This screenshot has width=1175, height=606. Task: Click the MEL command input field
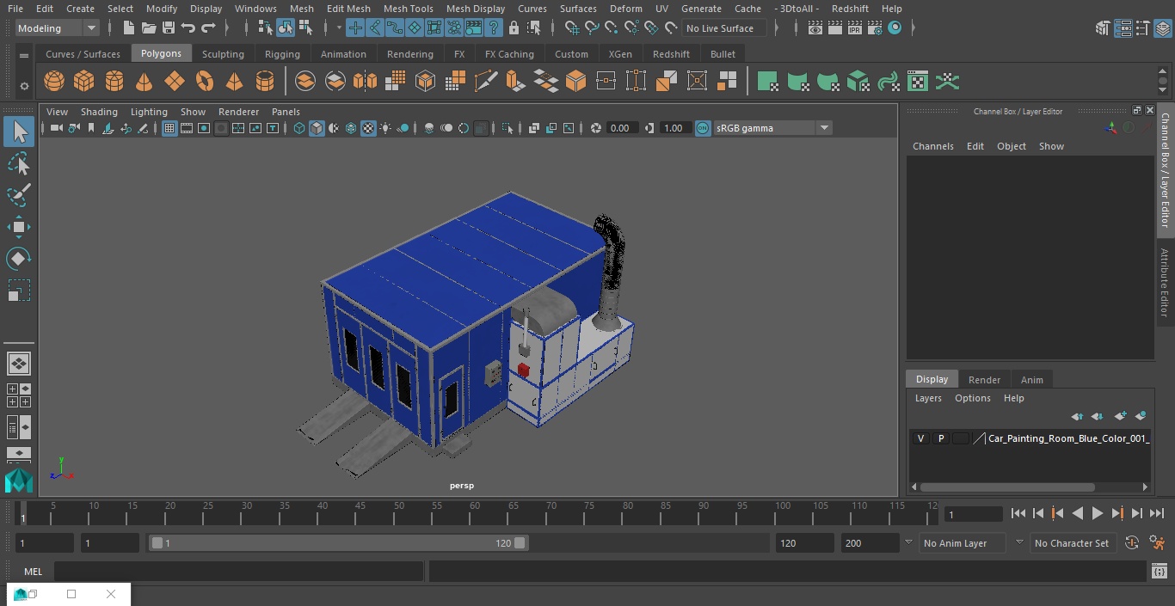click(x=239, y=572)
